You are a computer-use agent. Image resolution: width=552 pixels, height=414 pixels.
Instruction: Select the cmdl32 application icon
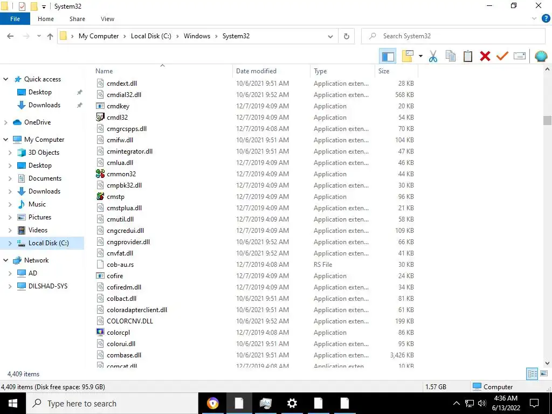tap(100, 117)
